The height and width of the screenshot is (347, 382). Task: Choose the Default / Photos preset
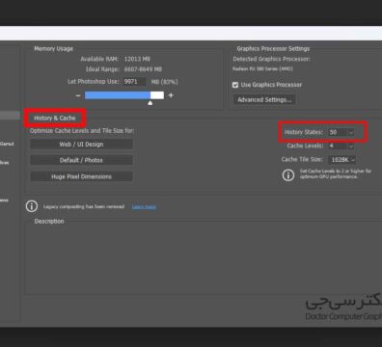click(x=81, y=160)
